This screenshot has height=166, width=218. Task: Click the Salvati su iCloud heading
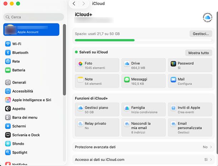(93, 52)
